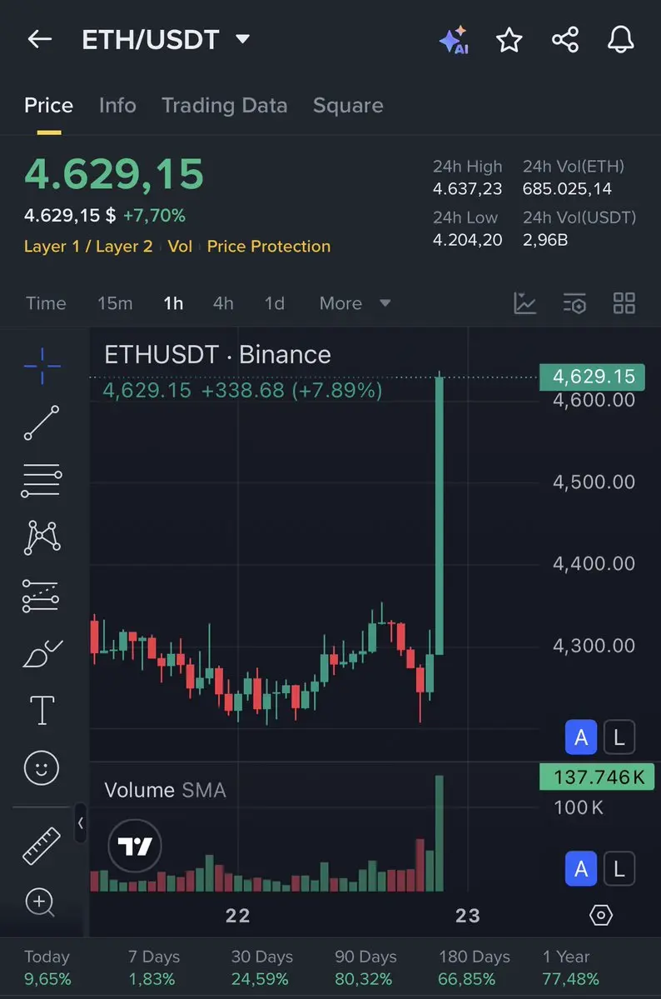Select the horizontal lines tool

[x=42, y=481]
